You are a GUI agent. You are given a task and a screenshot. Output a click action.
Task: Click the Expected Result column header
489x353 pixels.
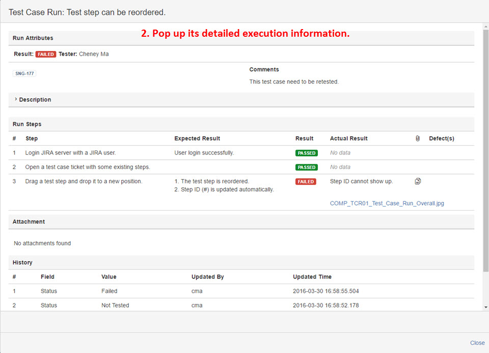point(197,138)
